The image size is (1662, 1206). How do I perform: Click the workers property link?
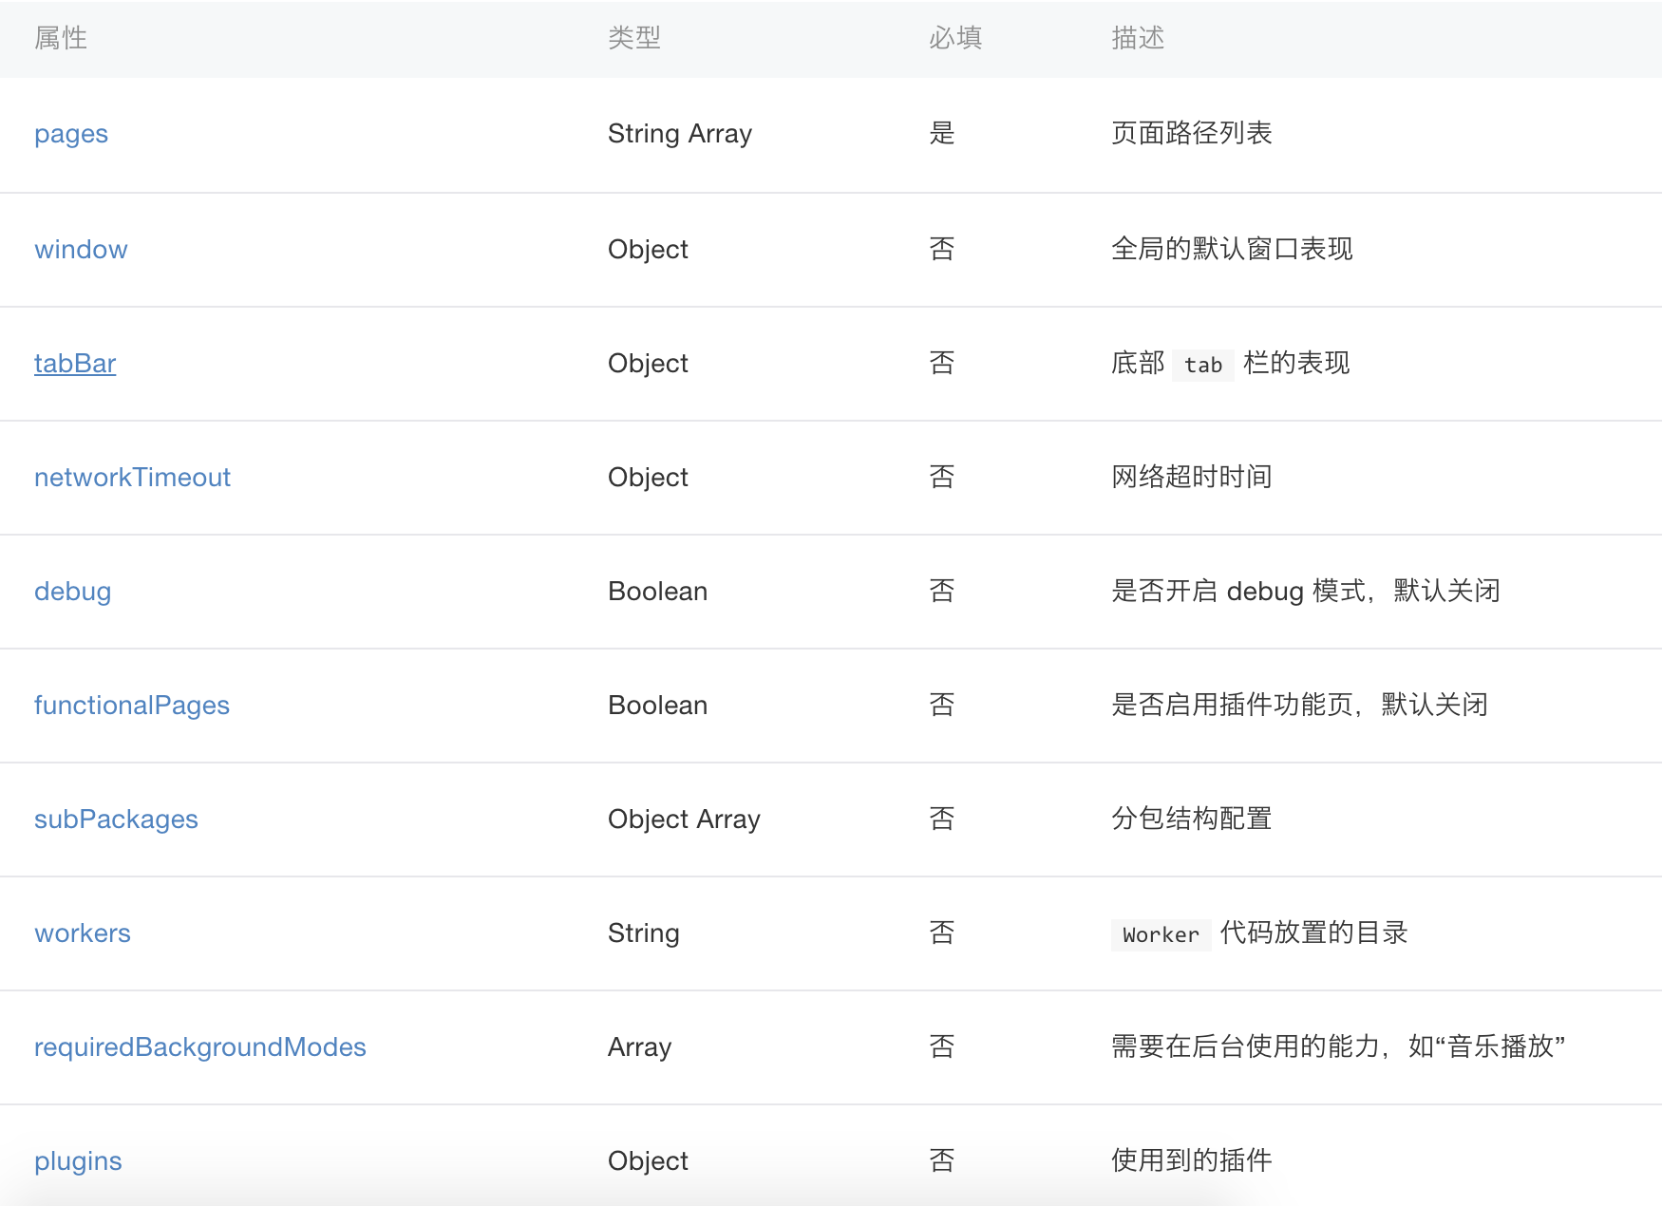click(x=83, y=933)
